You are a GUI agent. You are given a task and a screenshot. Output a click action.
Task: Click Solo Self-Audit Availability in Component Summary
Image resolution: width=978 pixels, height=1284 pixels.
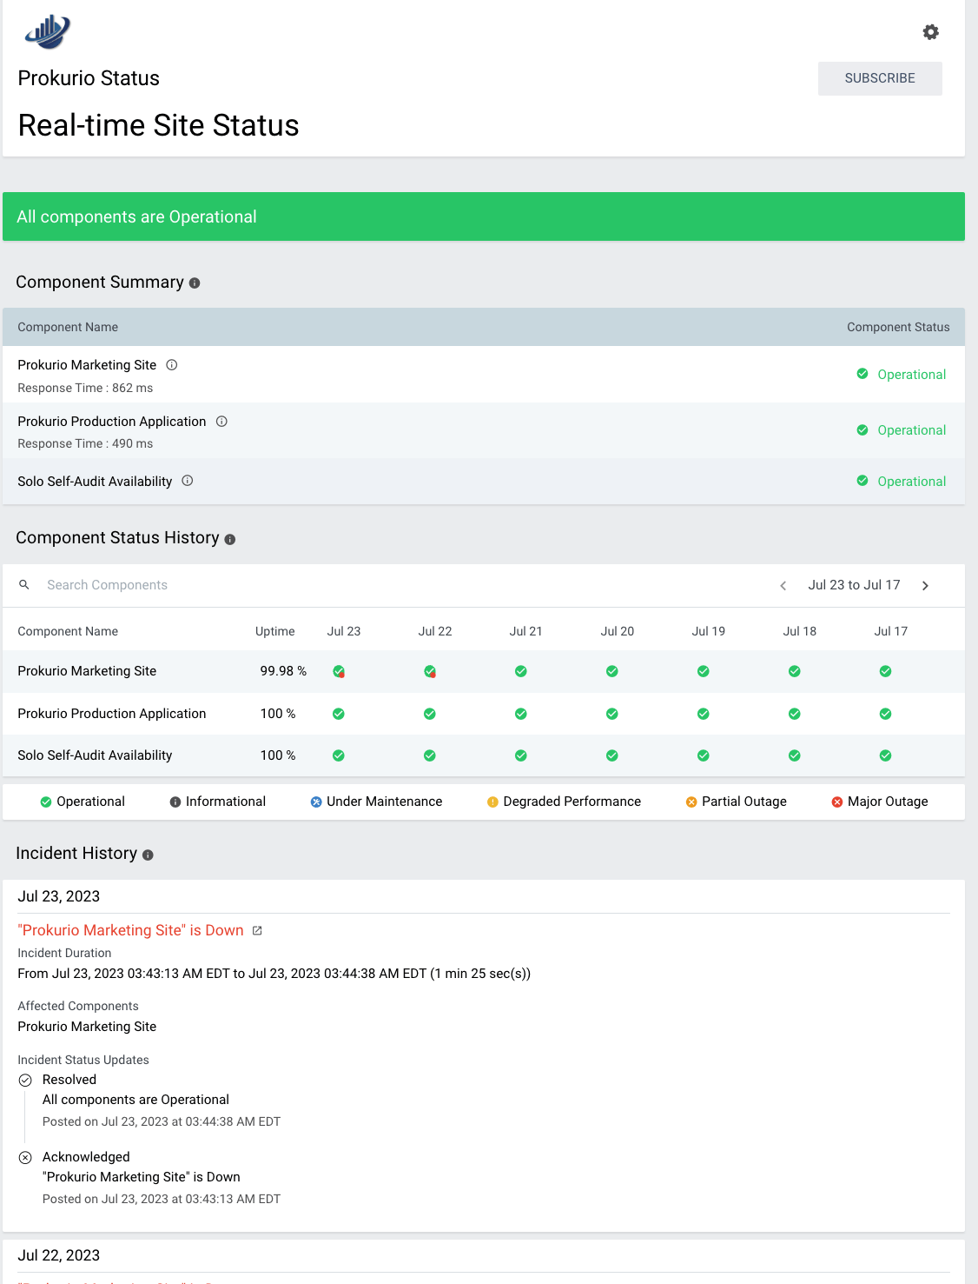[95, 482]
